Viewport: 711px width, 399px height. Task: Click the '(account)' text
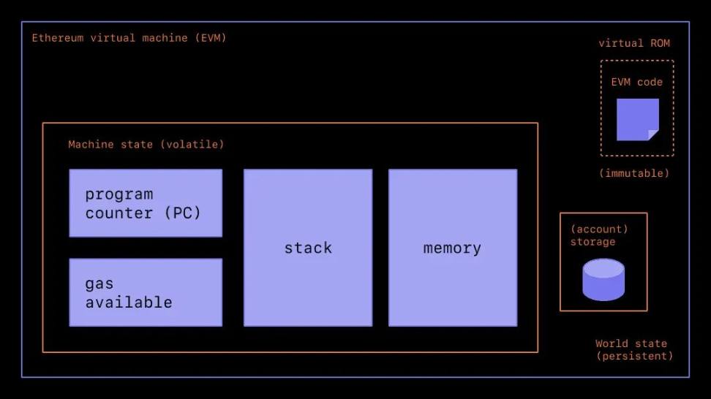[599, 229]
